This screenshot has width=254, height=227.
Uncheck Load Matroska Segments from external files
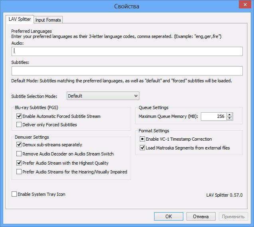pos(142,148)
